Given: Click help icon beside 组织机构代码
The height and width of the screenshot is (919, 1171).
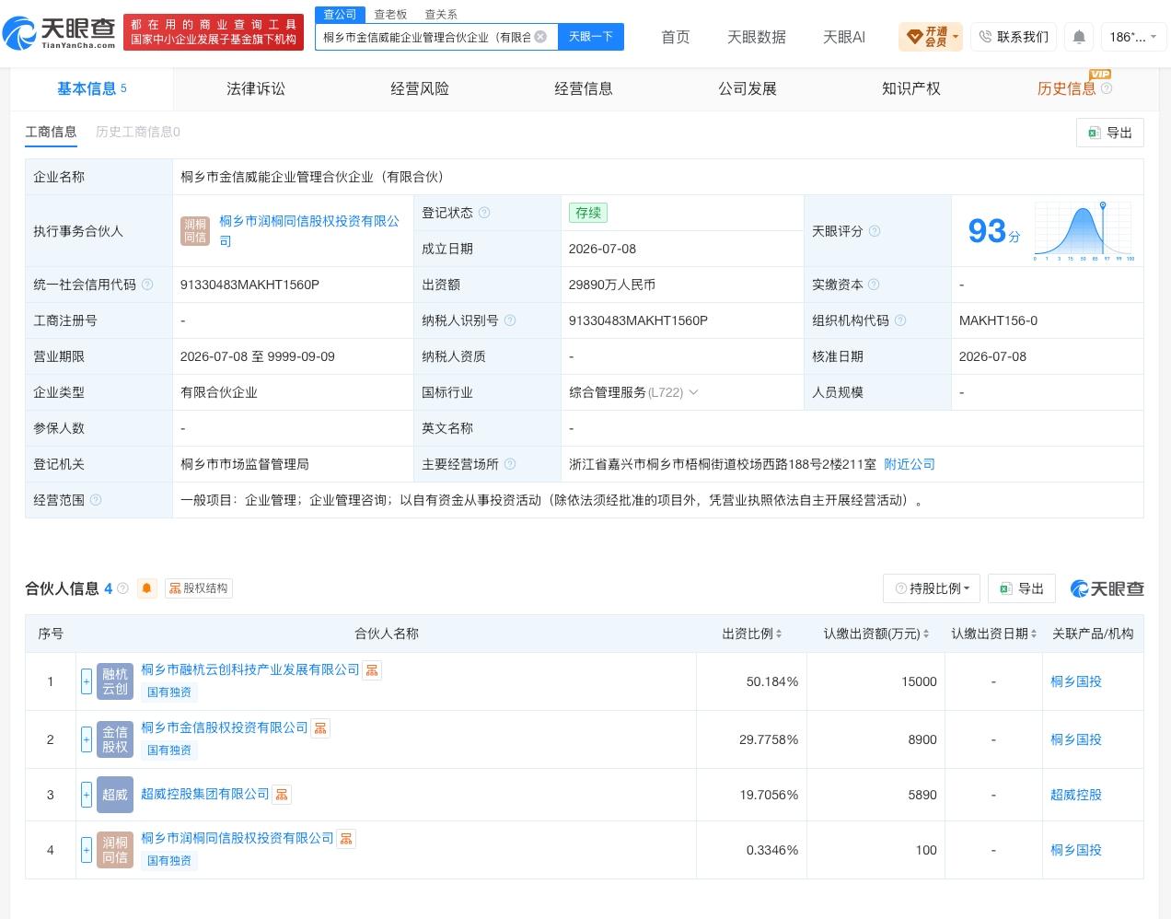Looking at the screenshot, I should tap(900, 320).
